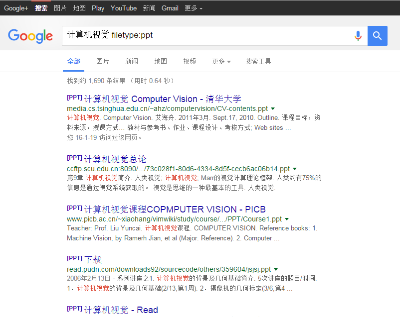The height and width of the screenshot is (317, 400).
Task: Open result 计算机视觉课程COPMPUTER VISION - PICB
Action: click(175, 210)
